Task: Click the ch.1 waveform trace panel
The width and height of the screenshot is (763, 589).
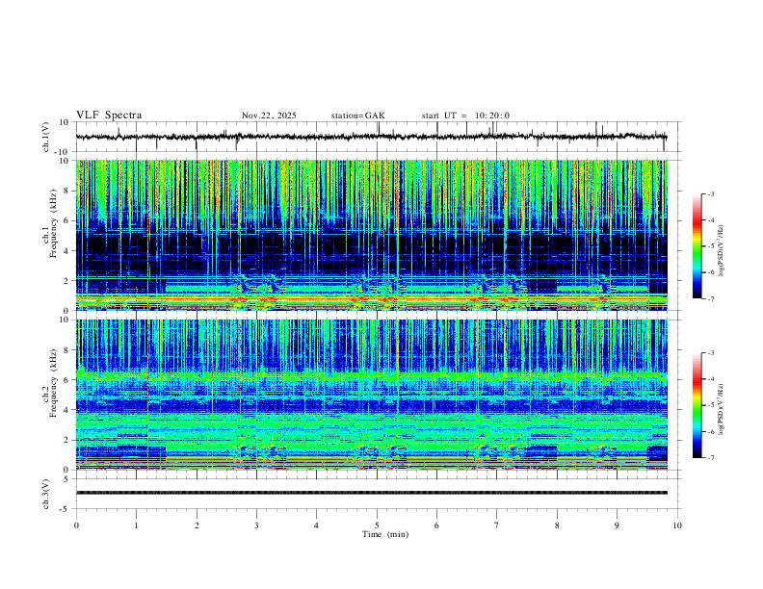Action: [377, 137]
